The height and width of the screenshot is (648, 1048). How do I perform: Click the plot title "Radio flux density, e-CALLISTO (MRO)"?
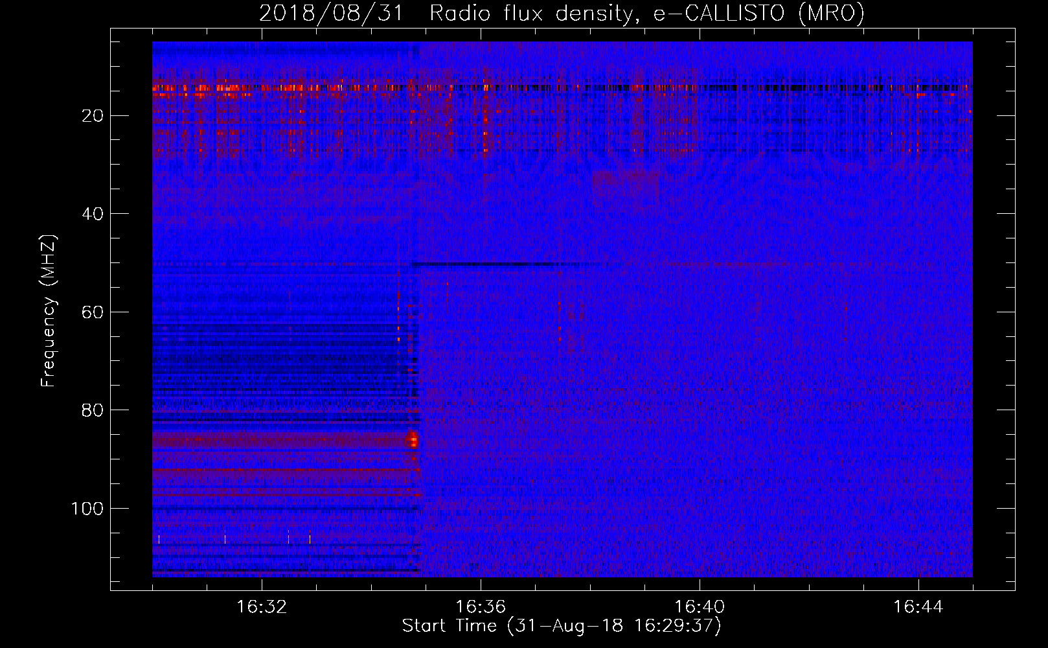(x=647, y=13)
